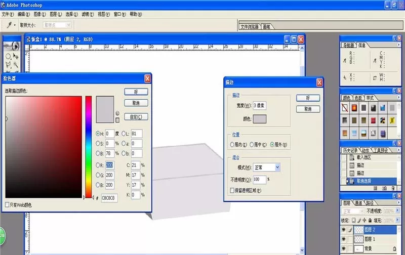Toggle lock image pixels brush icon
Screen dimensions: 405x255
coord(359,220)
